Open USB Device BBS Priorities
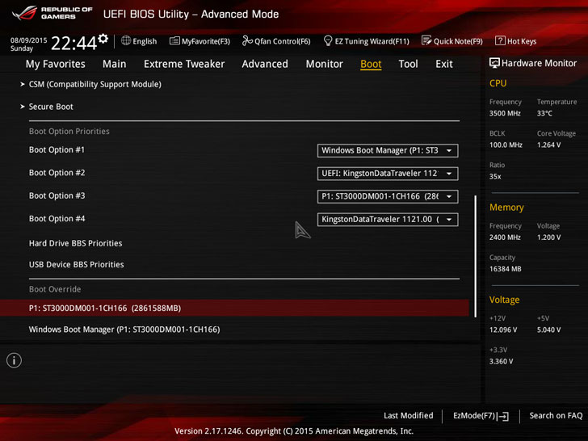This screenshot has width=588, height=441. pyautogui.click(x=77, y=265)
